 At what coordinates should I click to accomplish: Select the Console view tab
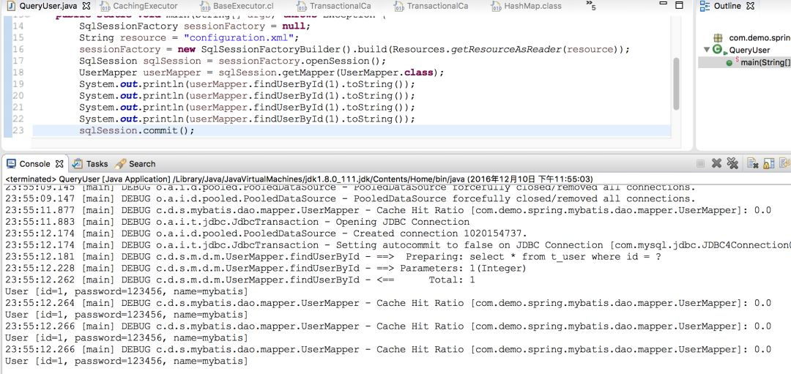(x=35, y=164)
